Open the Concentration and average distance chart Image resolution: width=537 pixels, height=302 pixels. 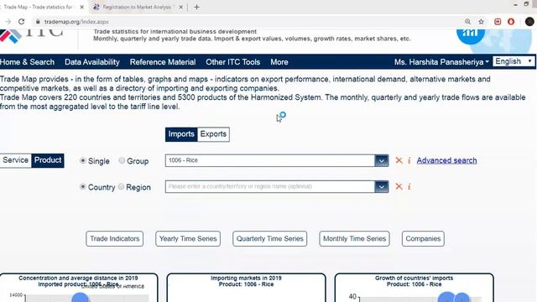pos(79,288)
